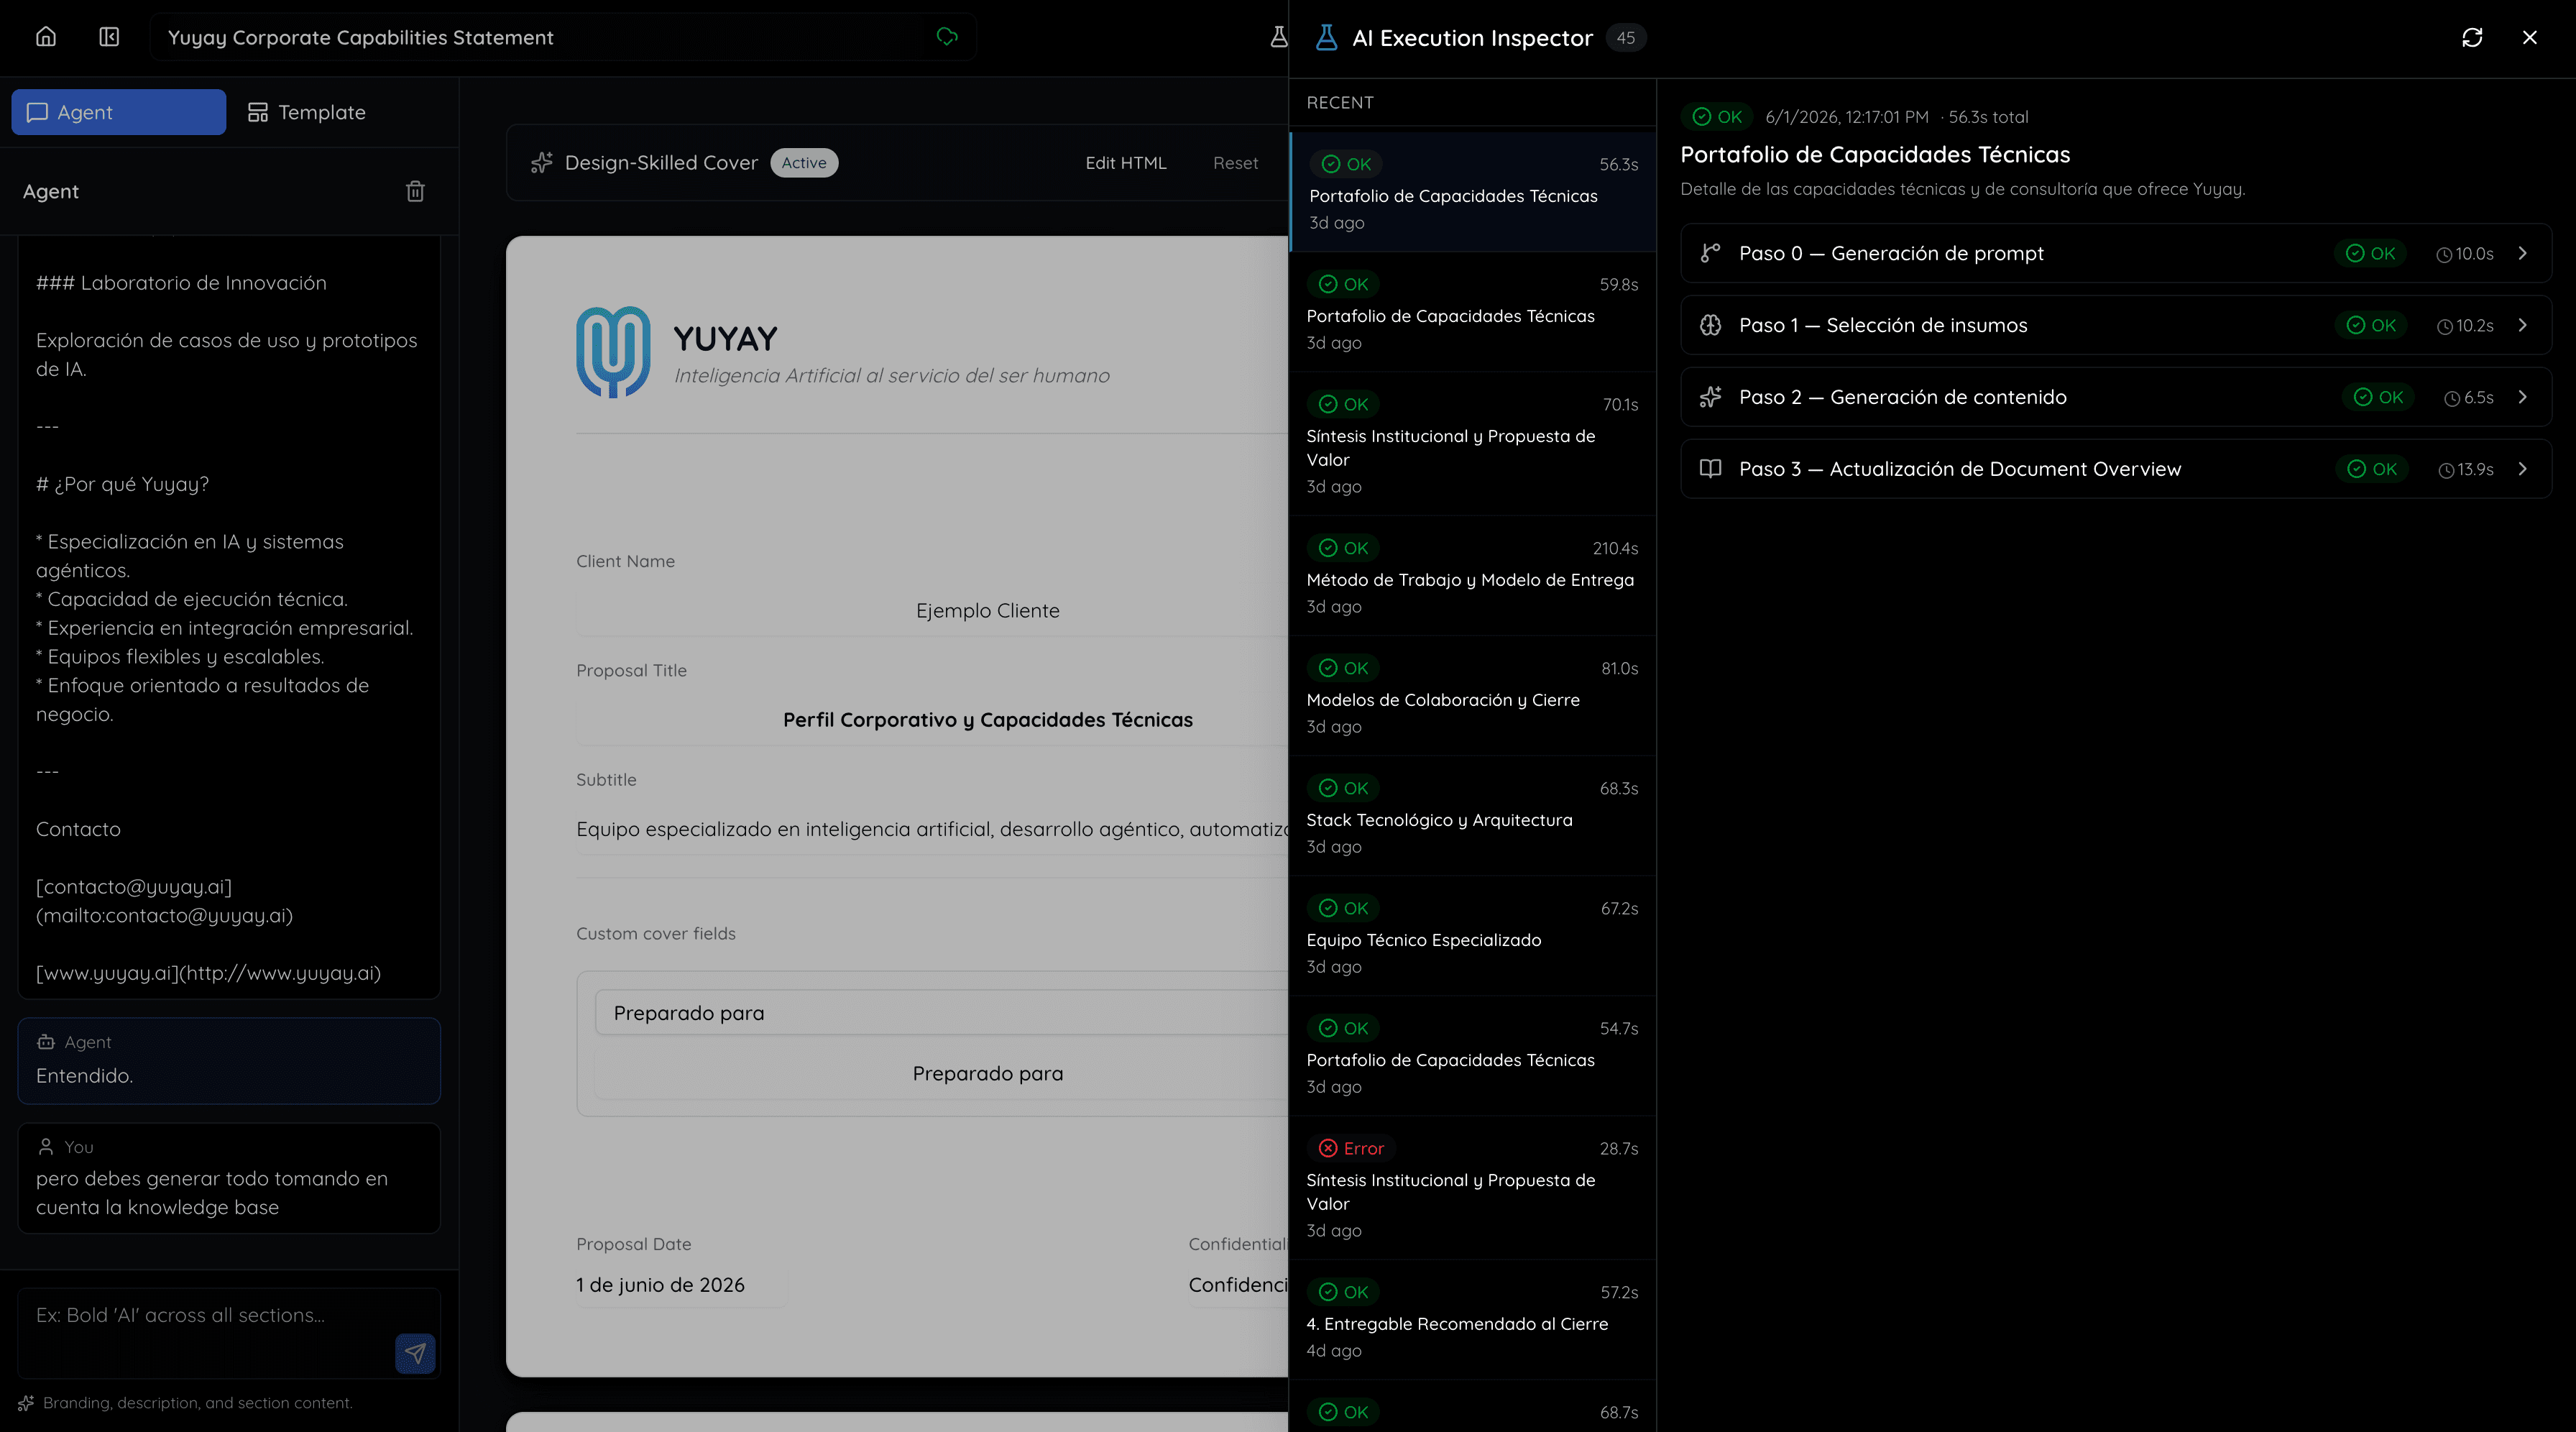Open Paso 3 Actualización de Document Overview
This screenshot has width=2576, height=1432.
[2116, 469]
